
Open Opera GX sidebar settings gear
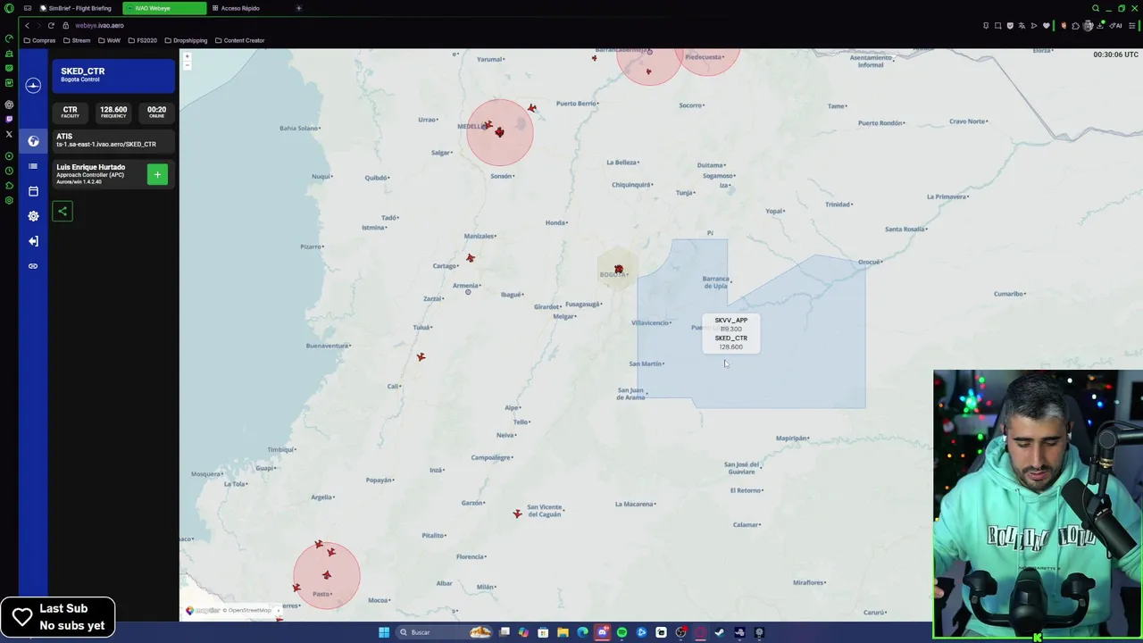tap(9, 200)
